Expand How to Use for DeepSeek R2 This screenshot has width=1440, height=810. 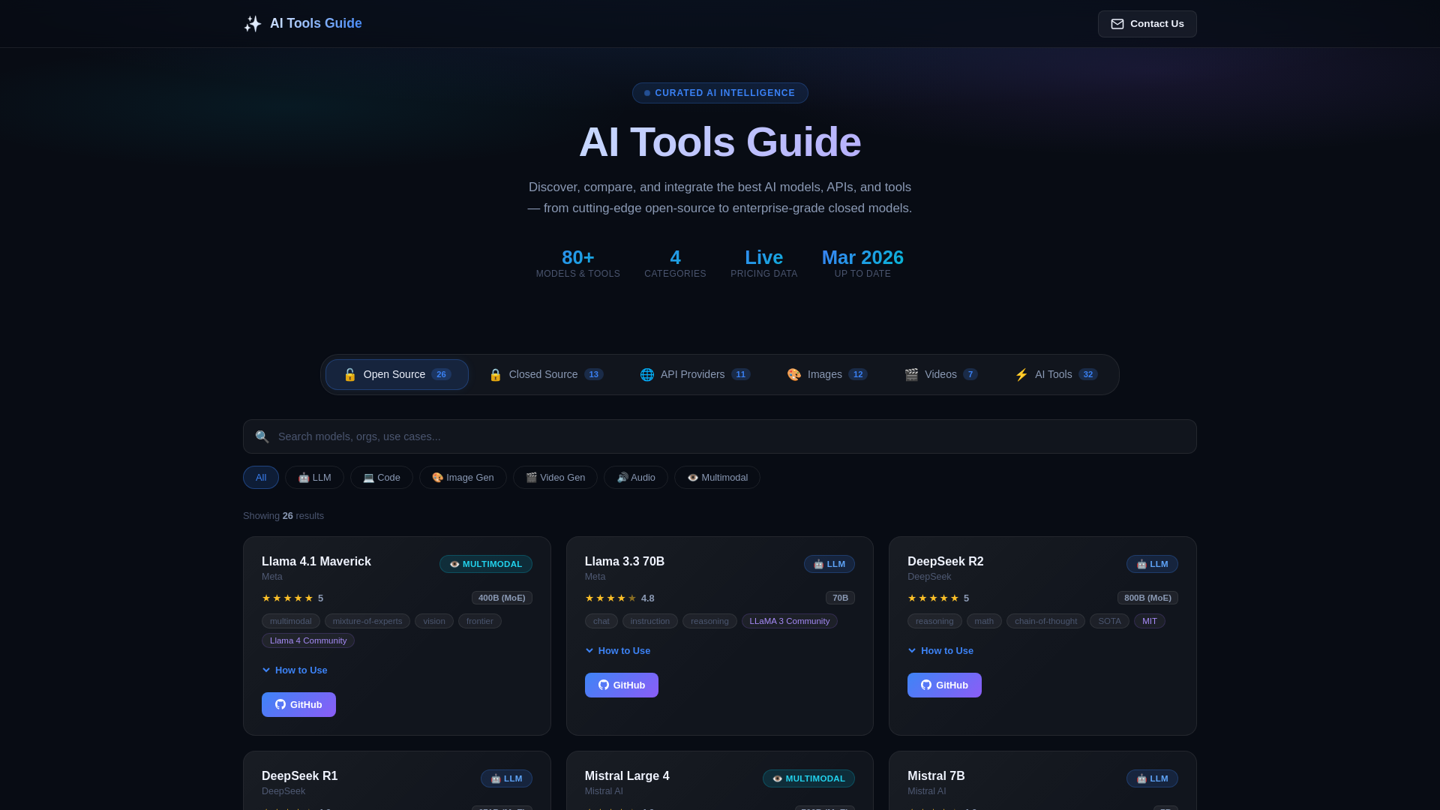[940, 651]
